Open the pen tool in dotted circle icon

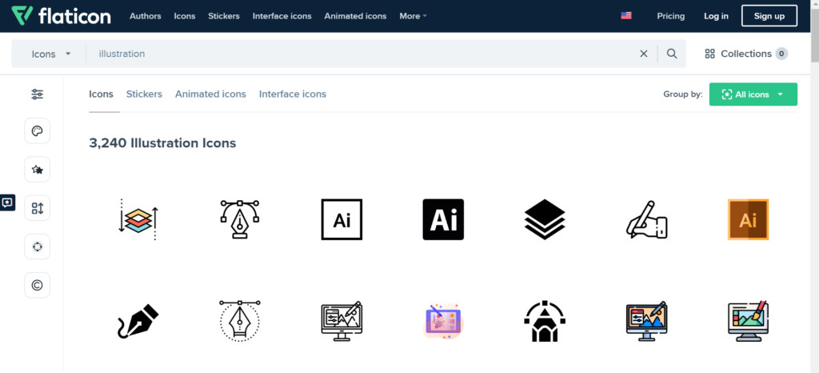(x=240, y=321)
